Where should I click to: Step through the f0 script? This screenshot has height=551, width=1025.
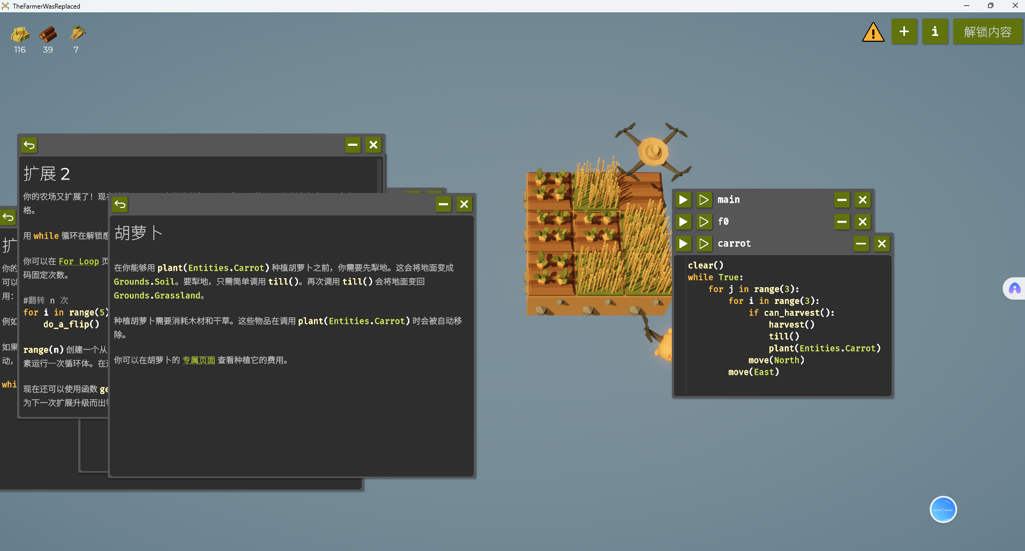[x=704, y=222]
